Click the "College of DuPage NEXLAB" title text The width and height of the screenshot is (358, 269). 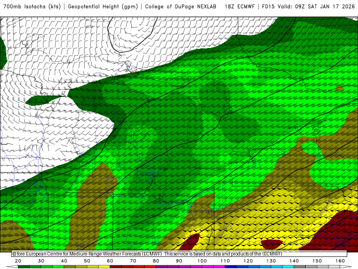point(181,7)
